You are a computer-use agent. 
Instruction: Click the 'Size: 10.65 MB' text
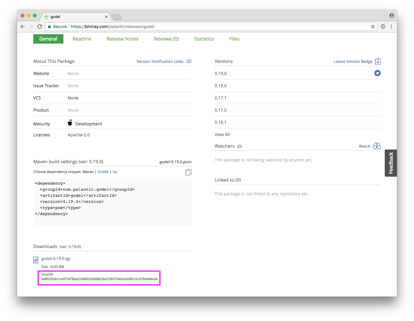pos(53,267)
